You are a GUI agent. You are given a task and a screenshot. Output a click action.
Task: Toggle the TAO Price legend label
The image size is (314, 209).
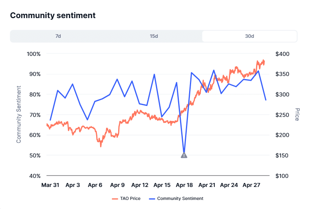130,198
